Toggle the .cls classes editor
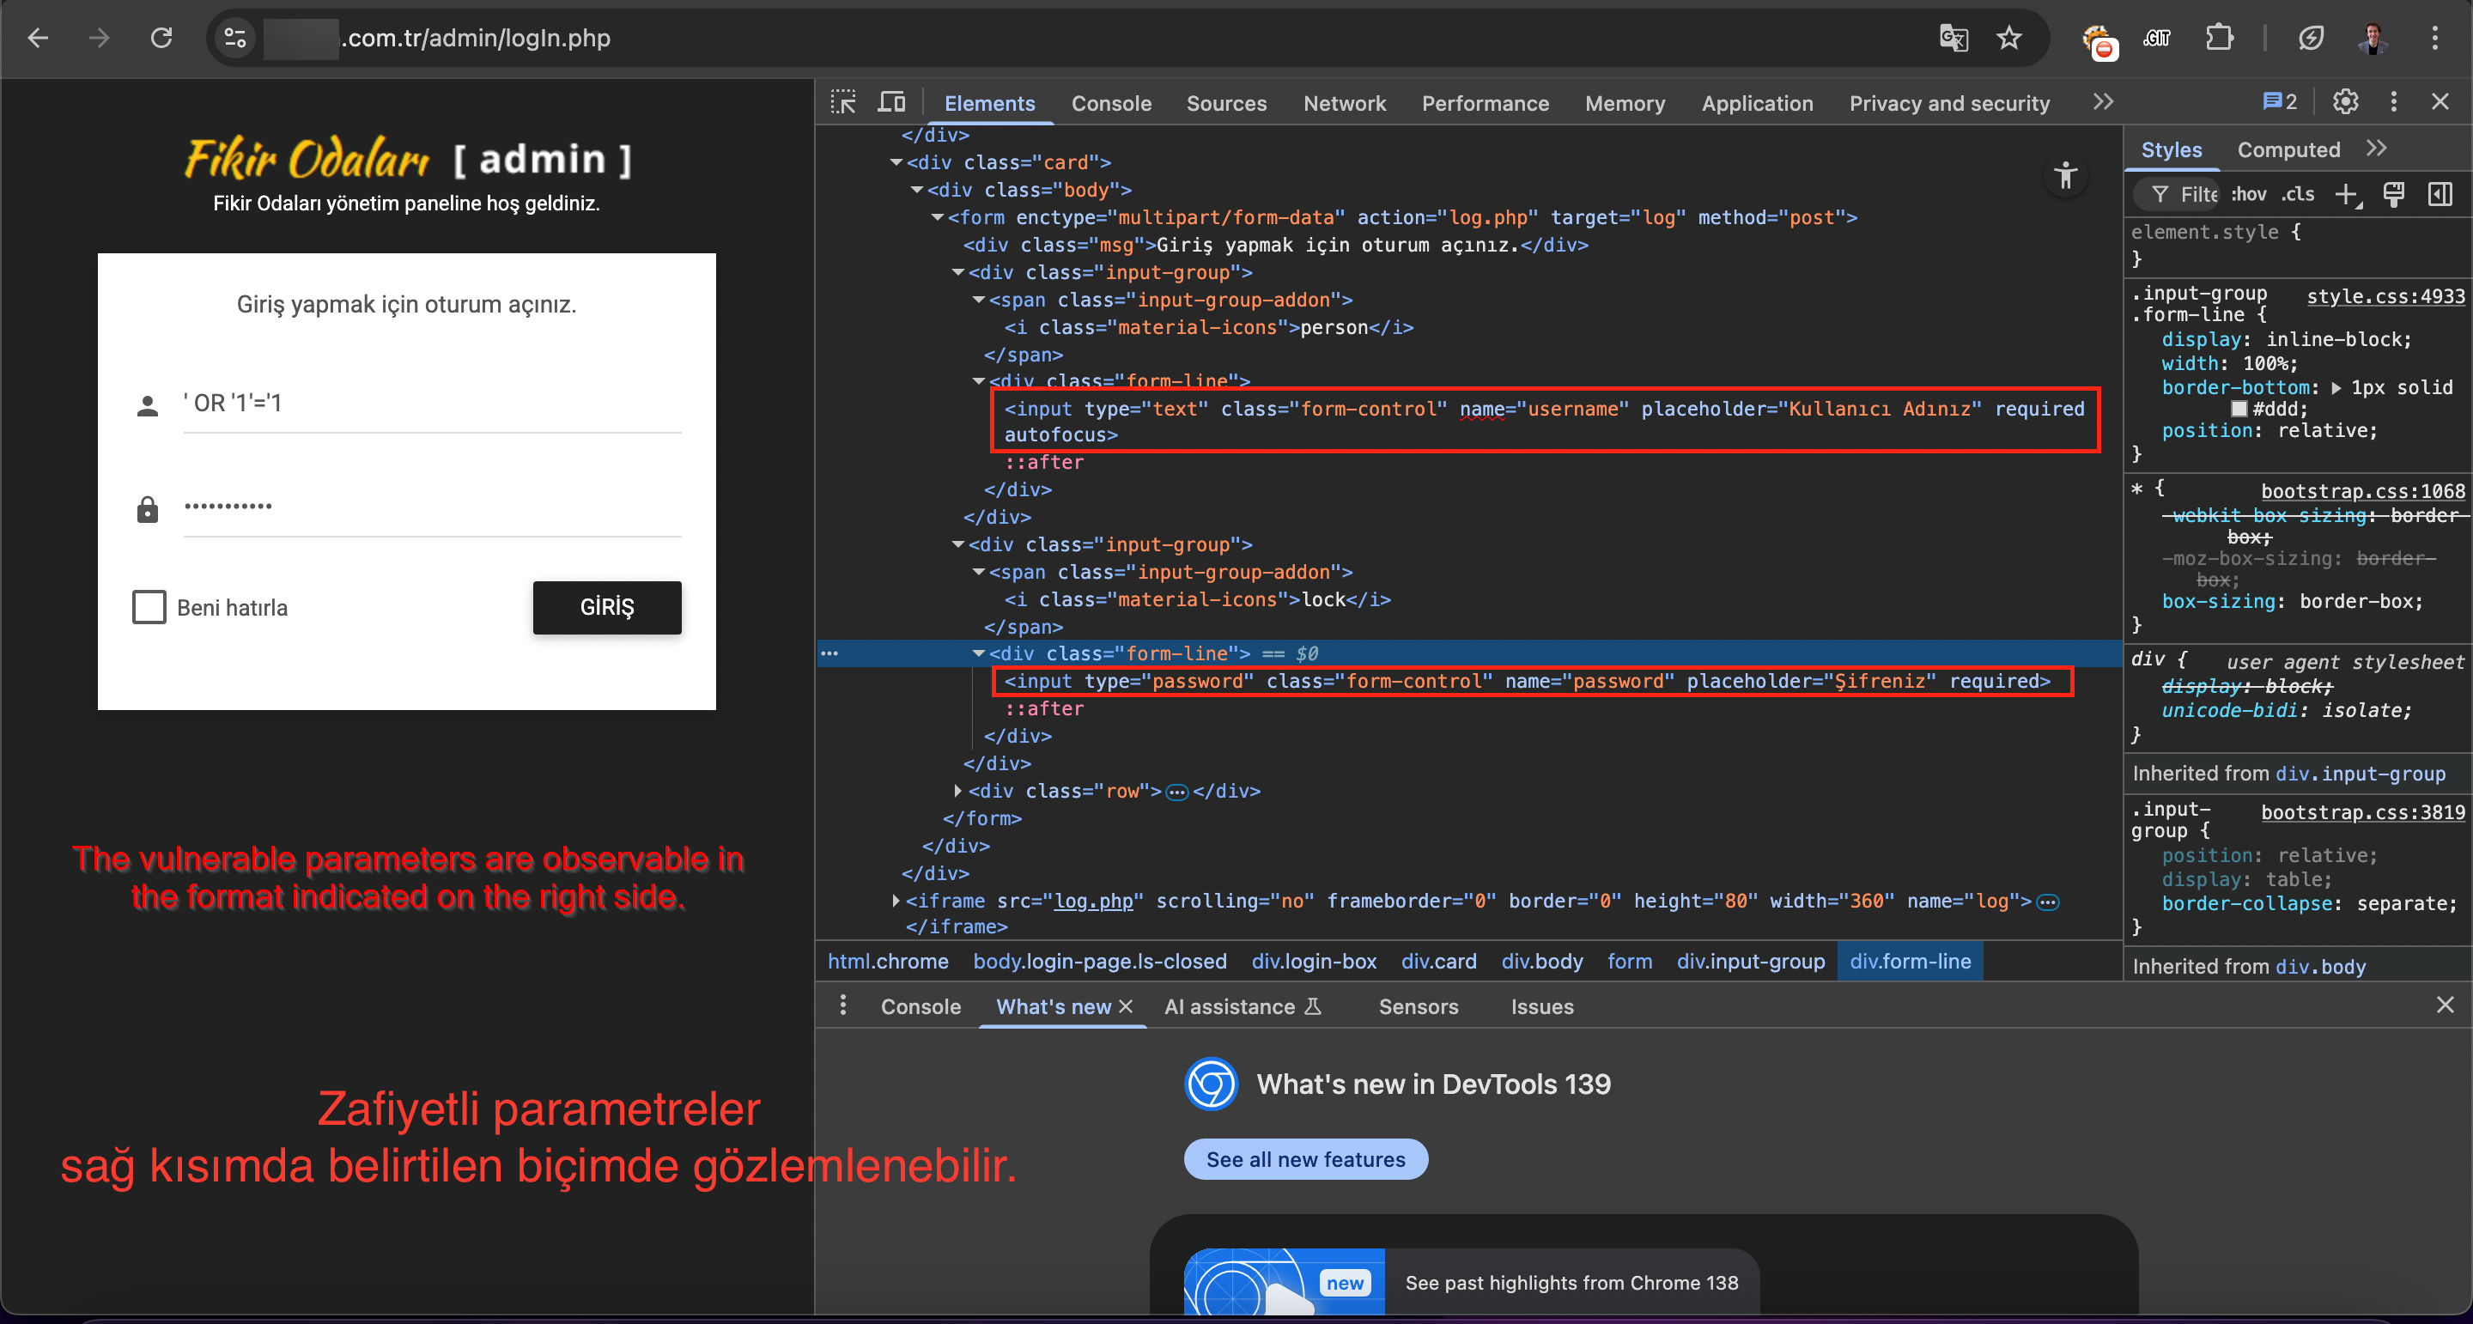Screen dimensions: 2473x1324 point(2299,194)
